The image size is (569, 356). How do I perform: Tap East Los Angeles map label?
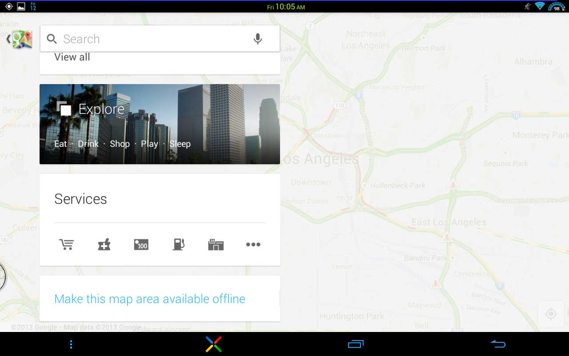click(449, 222)
